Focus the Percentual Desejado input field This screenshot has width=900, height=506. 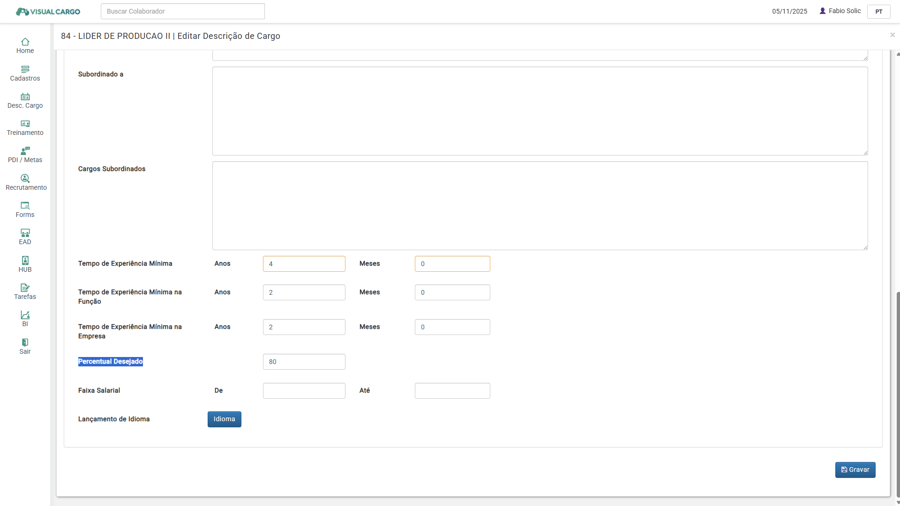pyautogui.click(x=304, y=362)
